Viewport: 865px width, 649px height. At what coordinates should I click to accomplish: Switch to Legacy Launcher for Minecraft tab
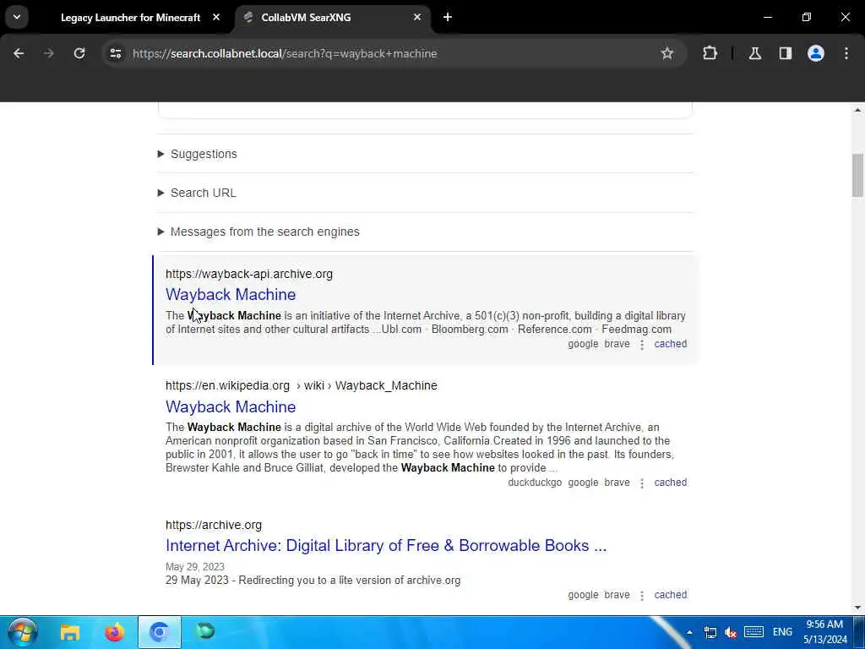pyautogui.click(x=131, y=18)
